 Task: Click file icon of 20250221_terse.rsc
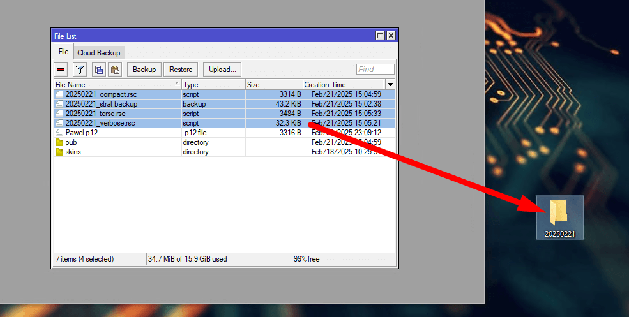59,114
